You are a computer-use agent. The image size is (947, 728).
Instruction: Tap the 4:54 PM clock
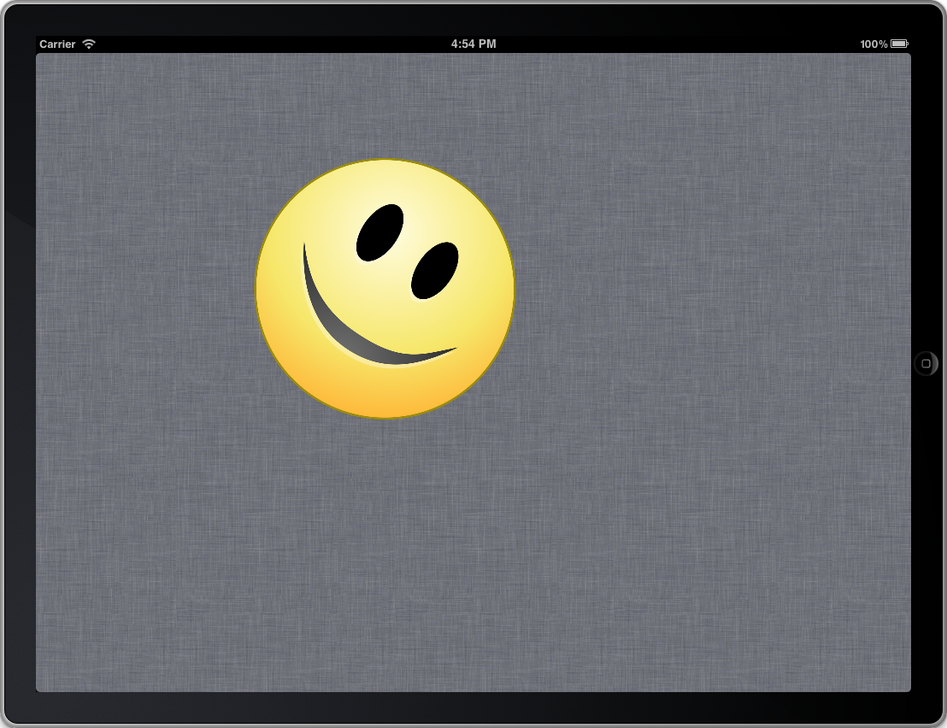tap(473, 44)
